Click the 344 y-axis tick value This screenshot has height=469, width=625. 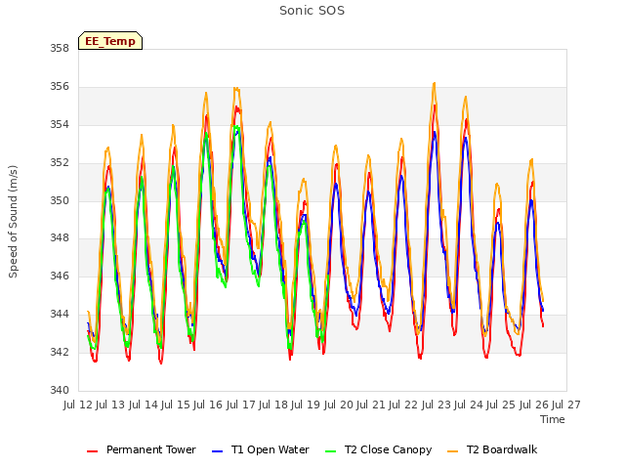pyautogui.click(x=60, y=315)
